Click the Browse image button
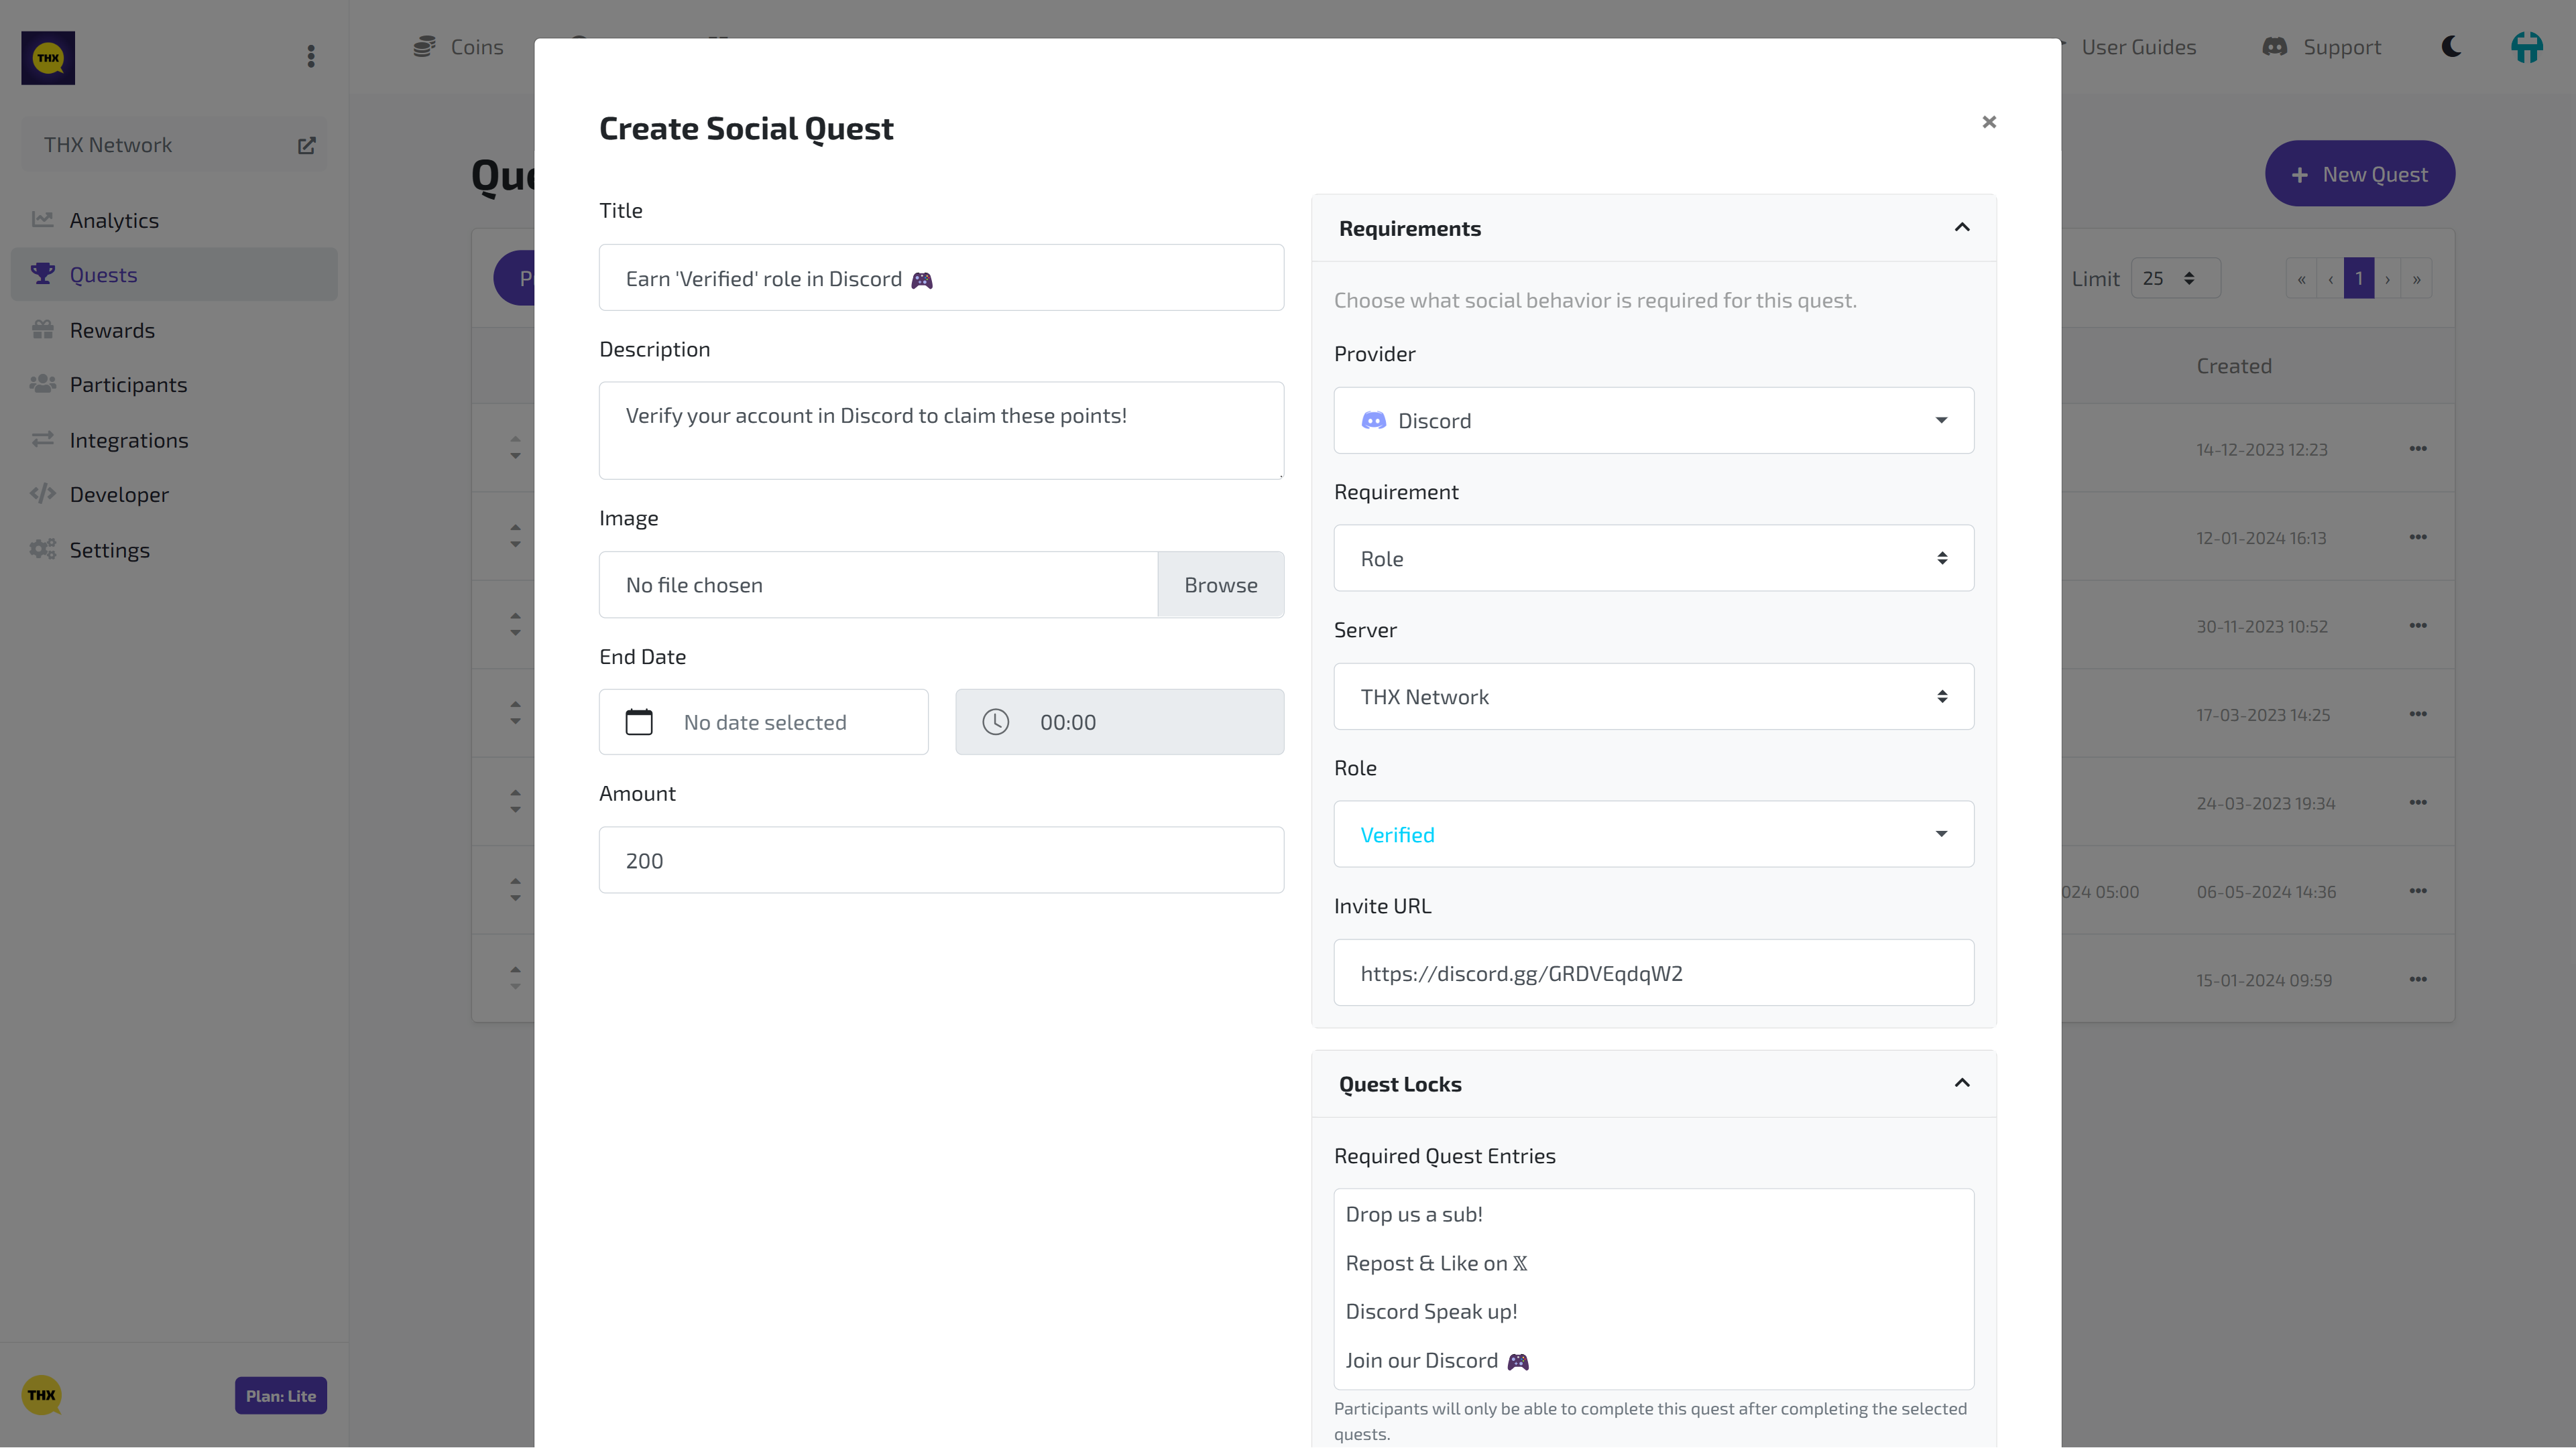Viewport: 2576px width, 1448px height. (1220, 584)
